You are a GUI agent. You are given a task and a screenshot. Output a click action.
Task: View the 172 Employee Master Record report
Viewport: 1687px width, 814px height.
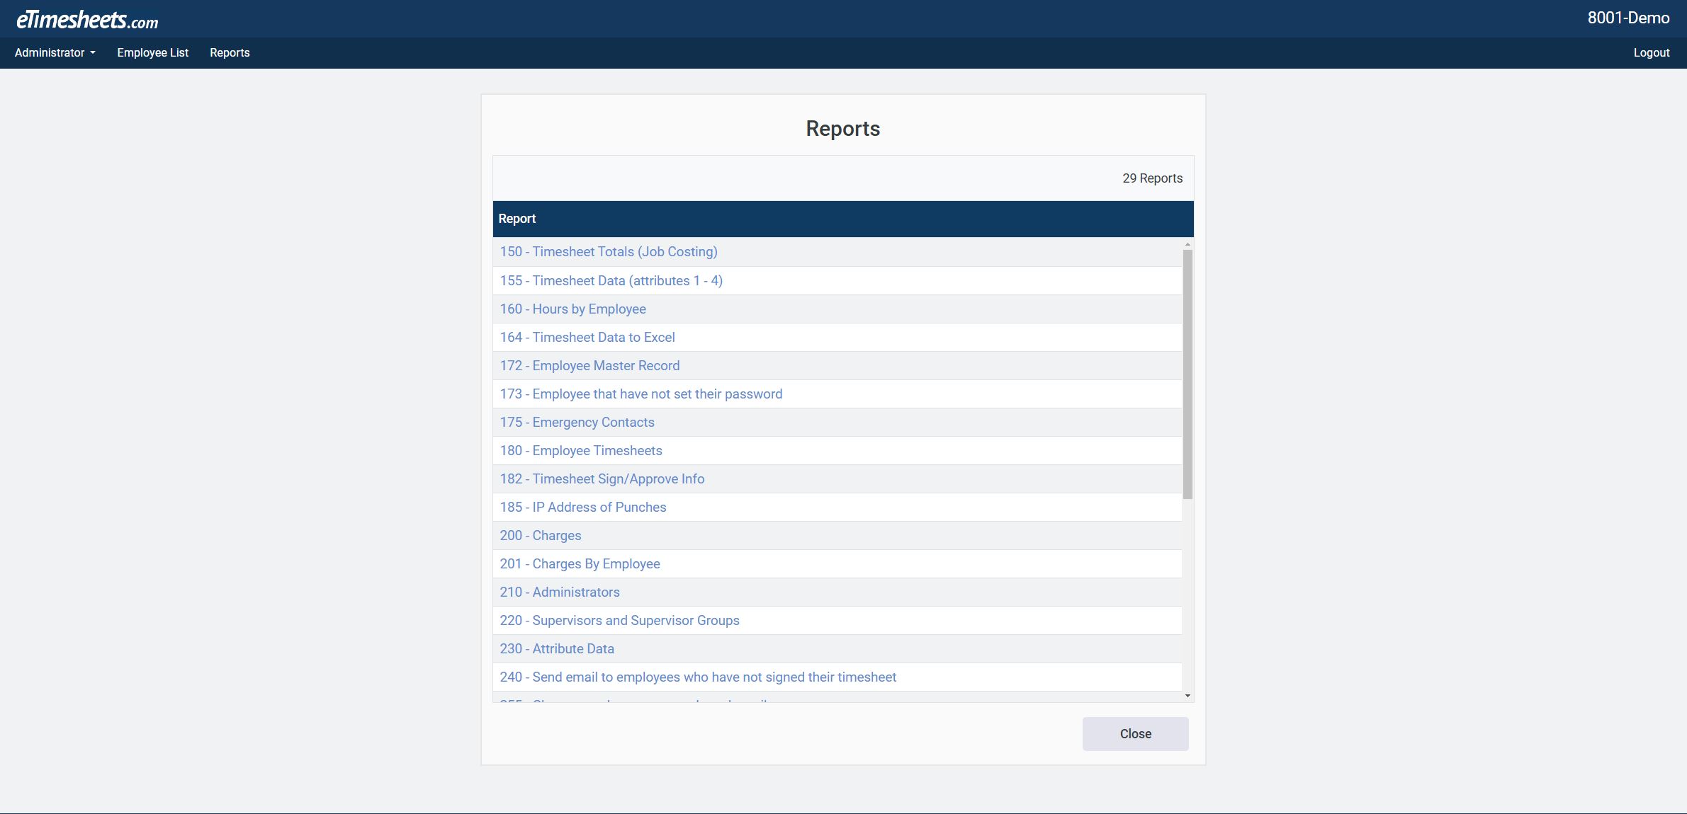click(x=589, y=366)
